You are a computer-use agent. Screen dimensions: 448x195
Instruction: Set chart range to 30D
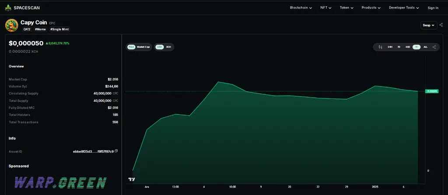pos(408,47)
